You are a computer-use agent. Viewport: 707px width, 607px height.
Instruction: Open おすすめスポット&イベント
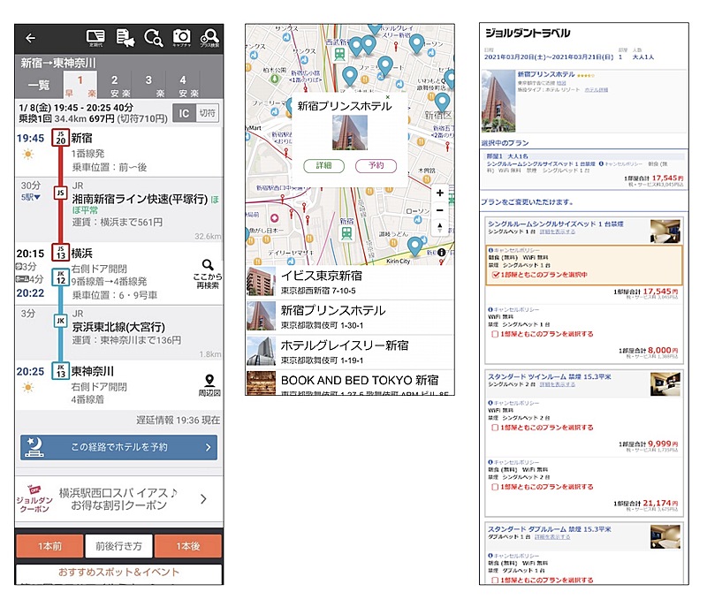(x=119, y=573)
